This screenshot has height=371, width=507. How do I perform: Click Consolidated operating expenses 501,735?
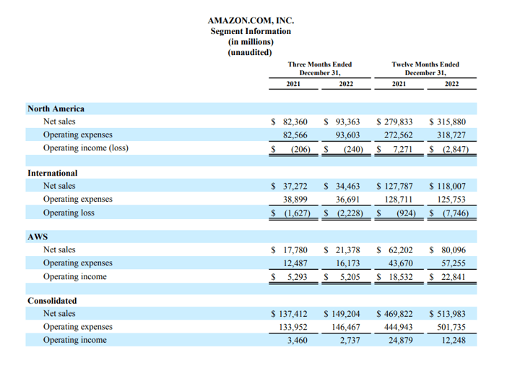click(x=451, y=327)
